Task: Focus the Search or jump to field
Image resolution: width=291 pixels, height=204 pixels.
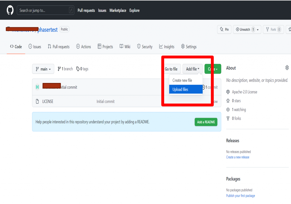Action: [45, 10]
